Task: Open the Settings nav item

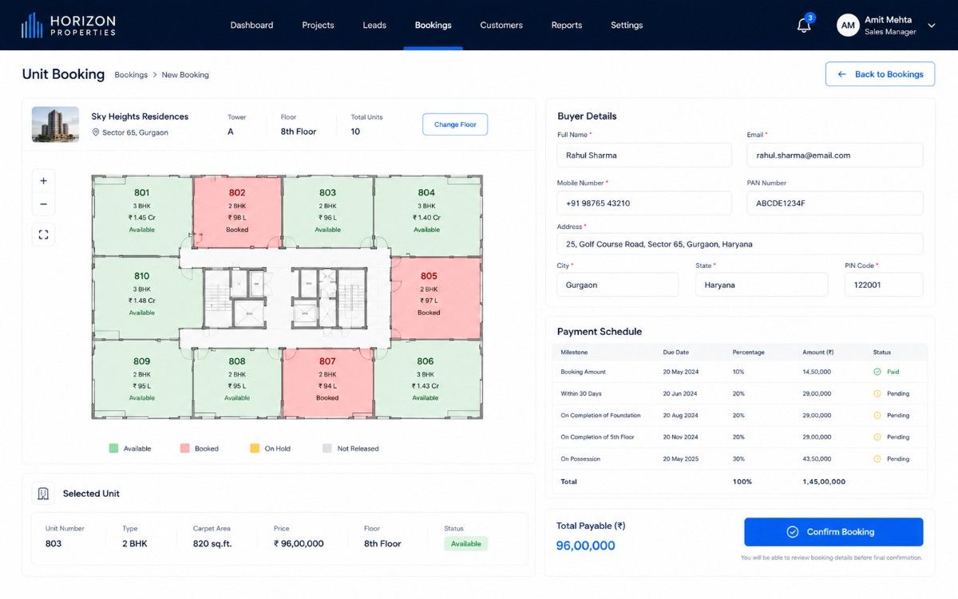Action: click(x=627, y=26)
